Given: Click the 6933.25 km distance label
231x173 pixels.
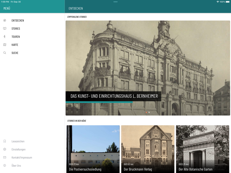Looking at the screenshot, I should (x=183, y=164).
